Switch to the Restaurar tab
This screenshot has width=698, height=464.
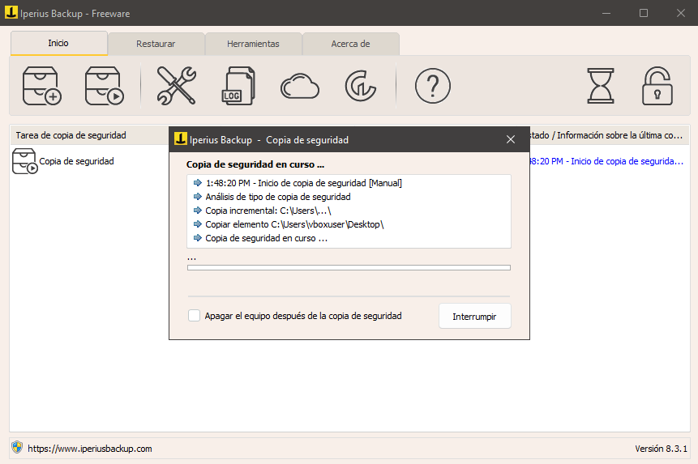pos(156,44)
